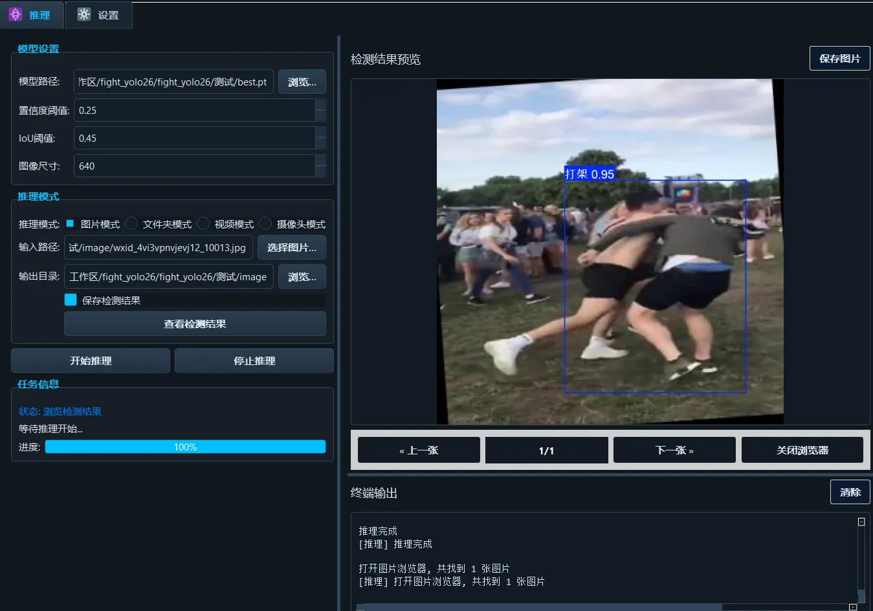
Task: Increase 图像尺寸 with the up stepper
Action: point(321,161)
